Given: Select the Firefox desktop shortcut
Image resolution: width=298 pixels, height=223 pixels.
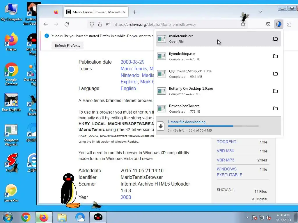Looking at the screenshot, I should [11, 42].
